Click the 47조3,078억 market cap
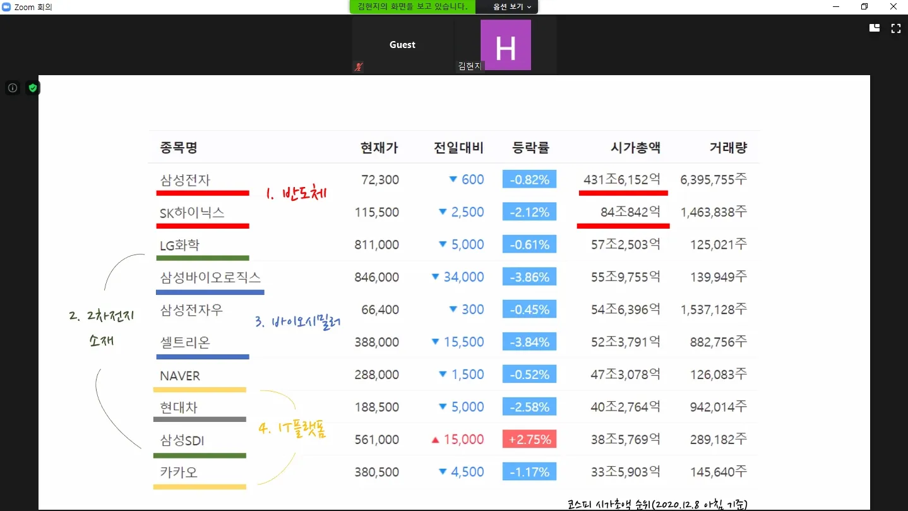 626,375
